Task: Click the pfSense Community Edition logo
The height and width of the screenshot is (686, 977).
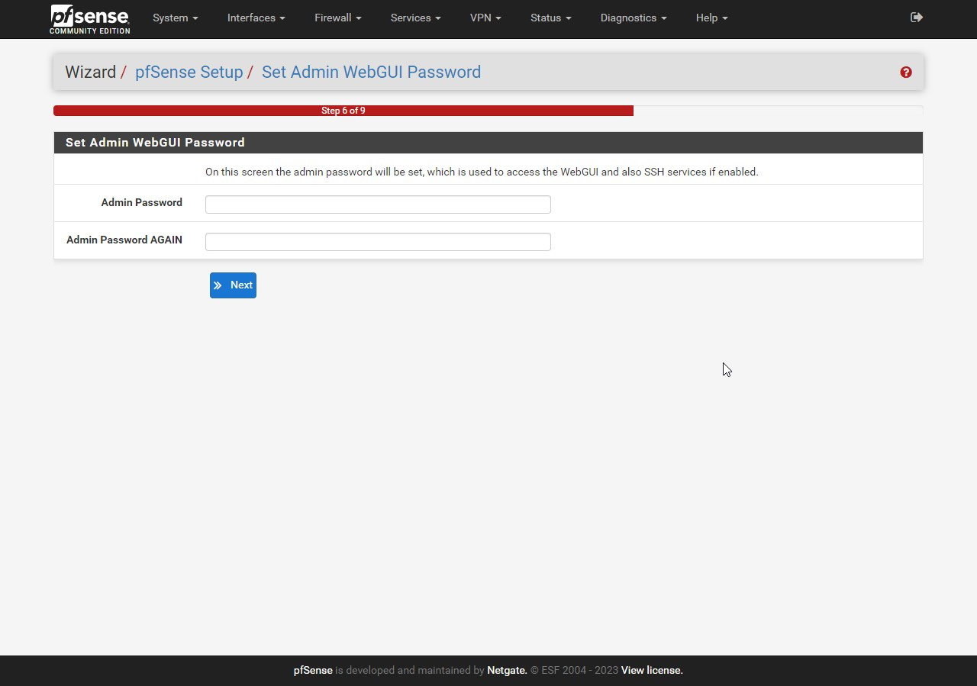Action: tap(90, 19)
